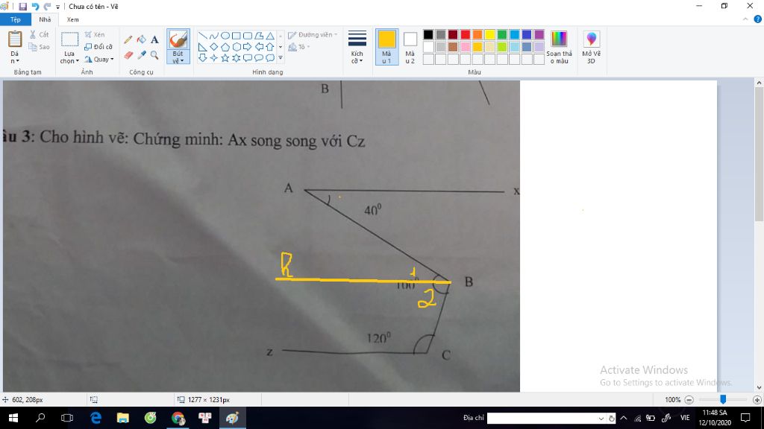Image resolution: width=764 pixels, height=429 pixels.
Task: Choose the Triangle shape
Action: [x=270, y=36]
